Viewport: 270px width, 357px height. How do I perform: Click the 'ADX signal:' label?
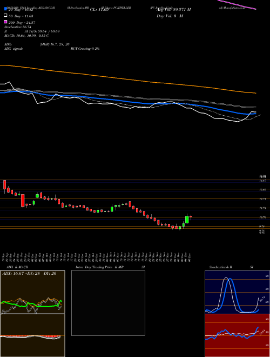click(13, 49)
